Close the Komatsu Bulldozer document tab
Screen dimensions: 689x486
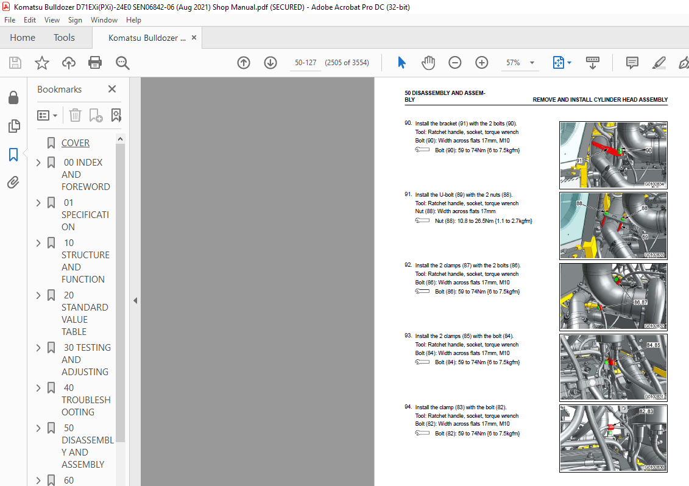coord(194,38)
